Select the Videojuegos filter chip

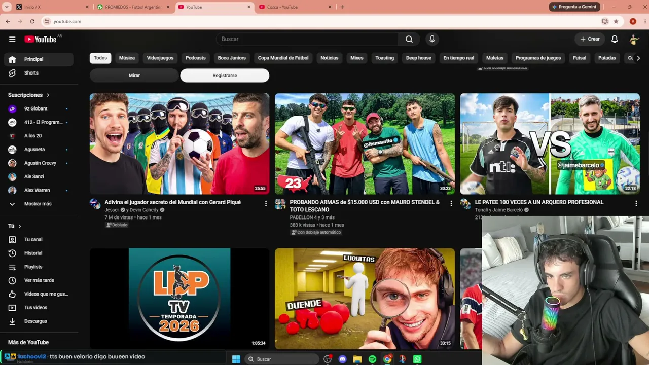(160, 58)
